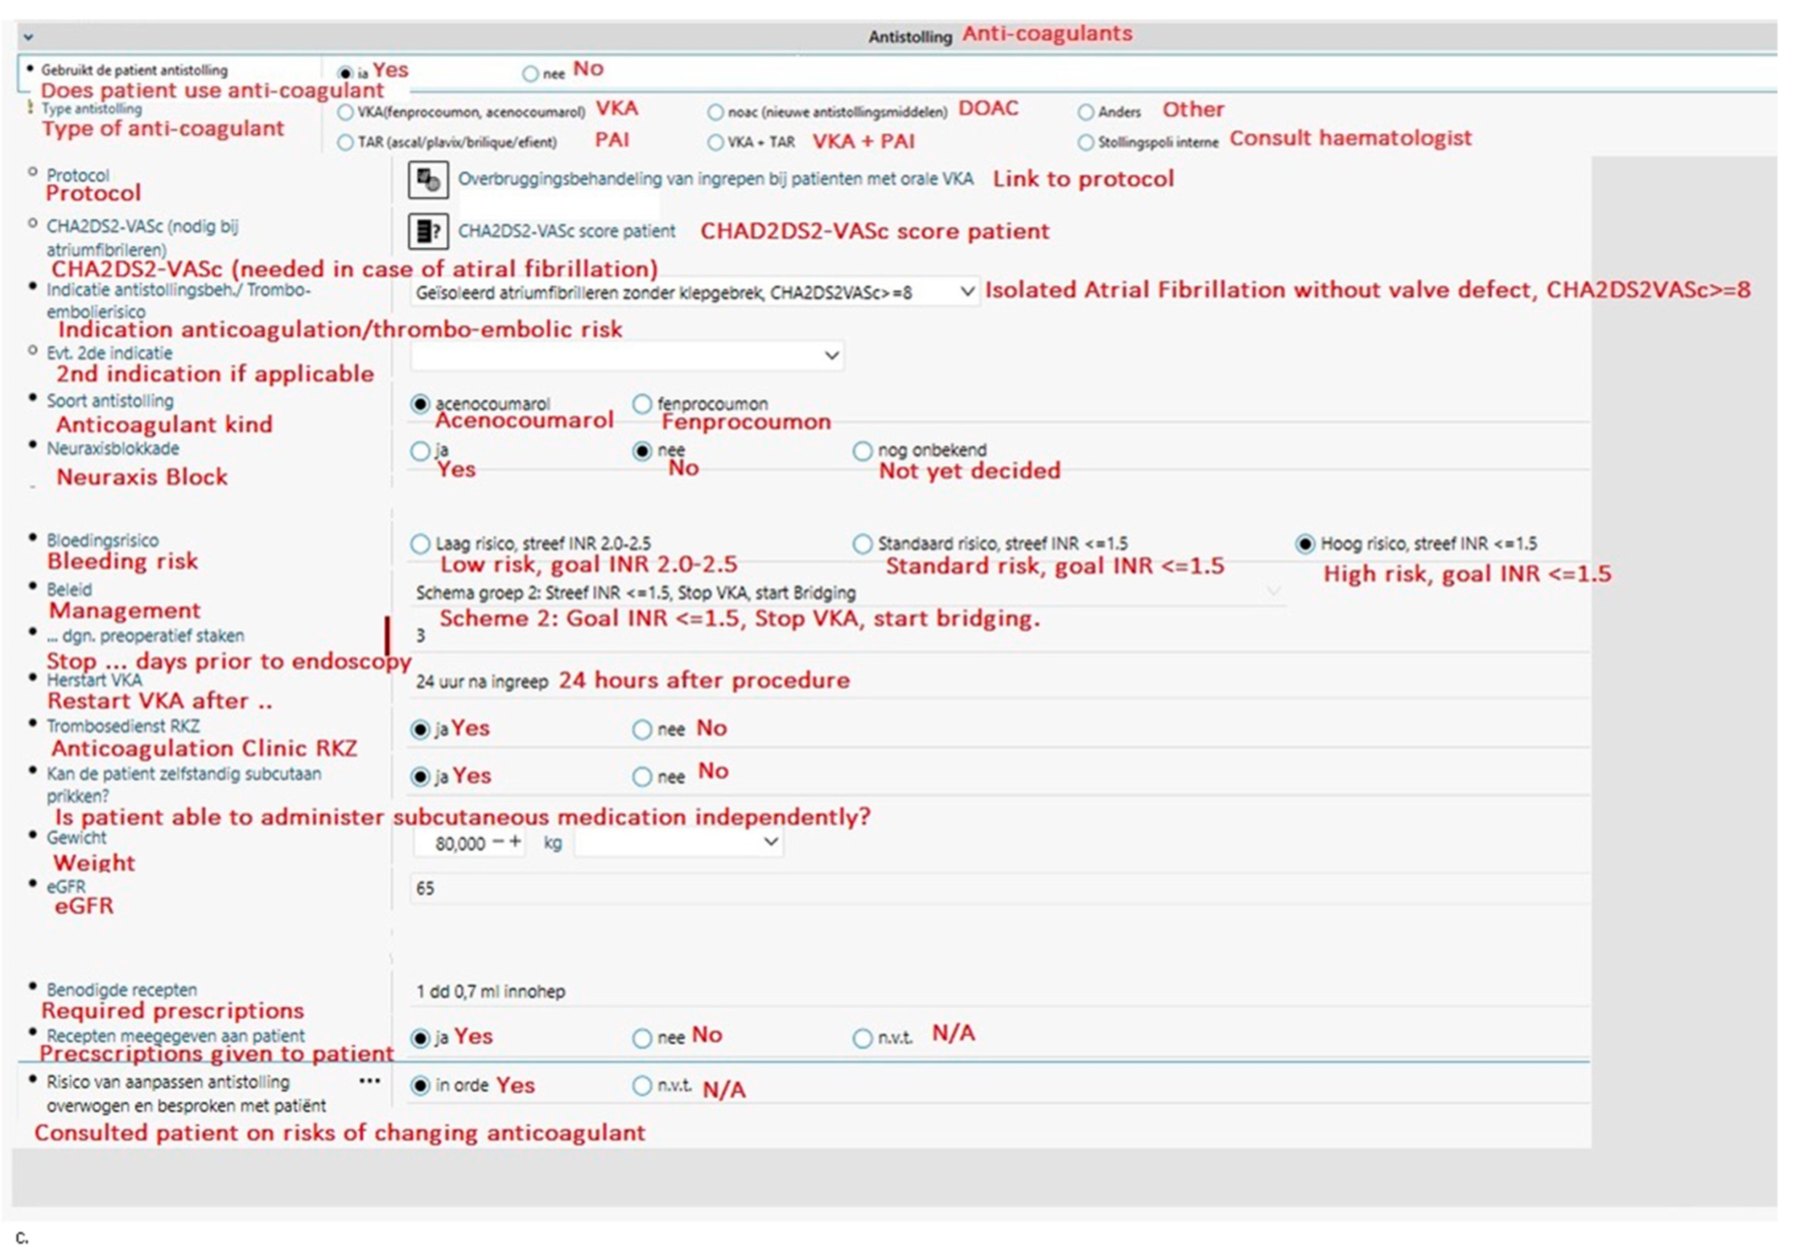1796x1259 pixels.
Task: Click the minus icon on weight field
Action: (498, 842)
